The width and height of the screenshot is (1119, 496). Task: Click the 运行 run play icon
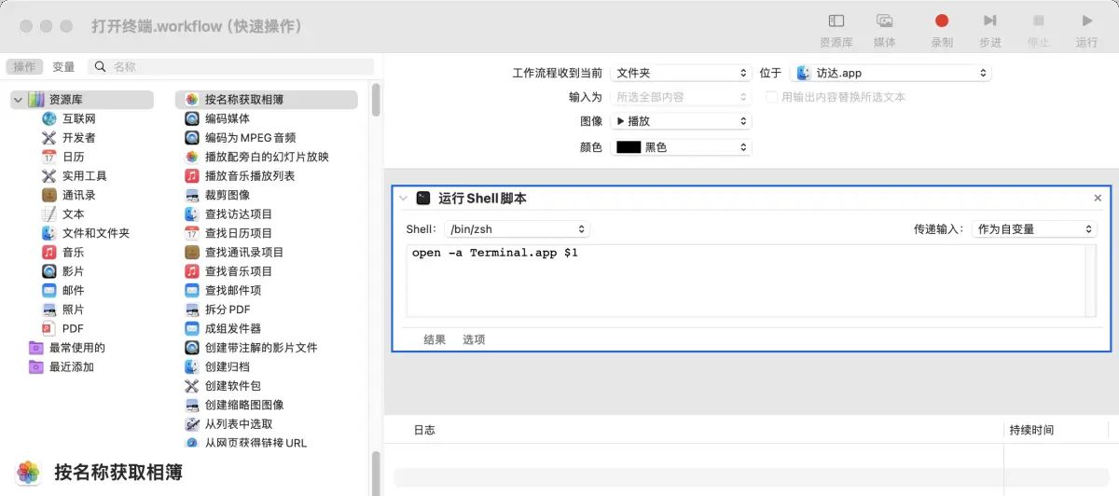click(x=1086, y=21)
